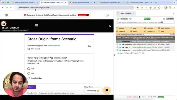177x100 pixels.
Task: Click the Upgrade button in panel footer
Action: pyautogui.click(x=160, y=97)
